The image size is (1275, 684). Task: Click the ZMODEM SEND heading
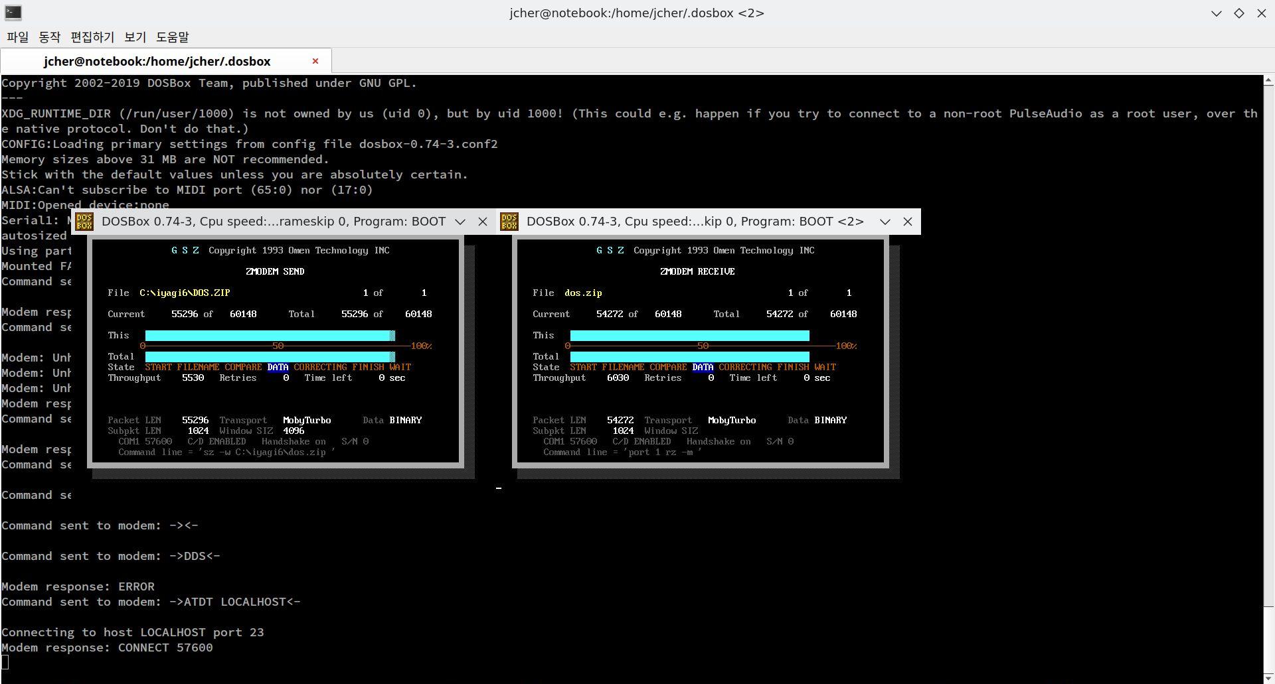[x=275, y=271]
